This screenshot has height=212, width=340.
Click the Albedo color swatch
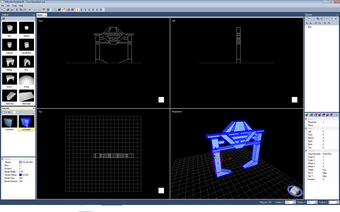pyautogui.click(x=21, y=162)
